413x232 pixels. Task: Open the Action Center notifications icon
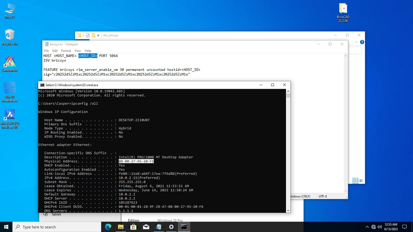[405, 227]
